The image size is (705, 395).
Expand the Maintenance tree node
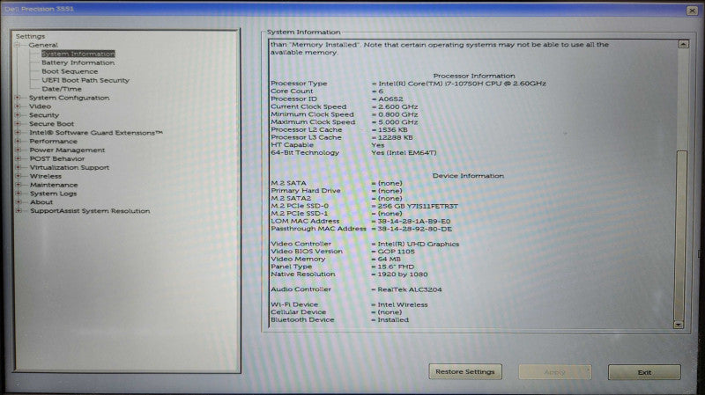(x=18, y=185)
